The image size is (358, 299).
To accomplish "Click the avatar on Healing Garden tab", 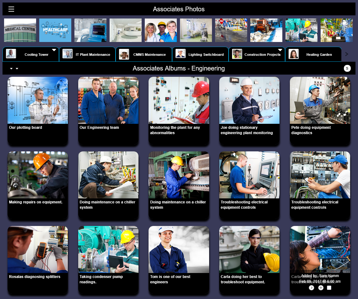I will [x=294, y=54].
